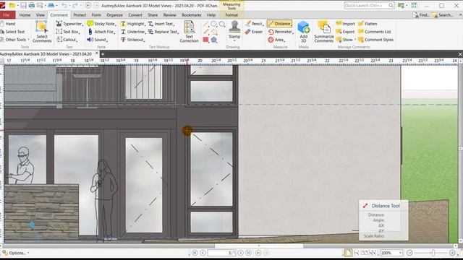Viewport: 463px width, 260px height.
Task: Click the Search button
Action: coord(442,14)
